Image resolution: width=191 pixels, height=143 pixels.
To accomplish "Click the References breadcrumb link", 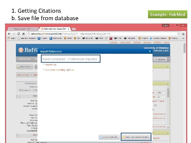I will click(x=23, y=75).
